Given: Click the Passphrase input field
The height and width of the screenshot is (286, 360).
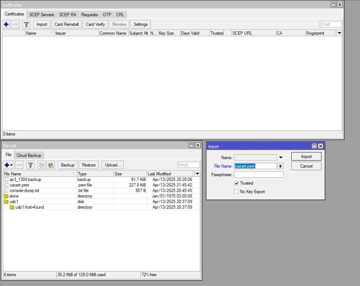Looking at the screenshot, I should coord(259,174).
